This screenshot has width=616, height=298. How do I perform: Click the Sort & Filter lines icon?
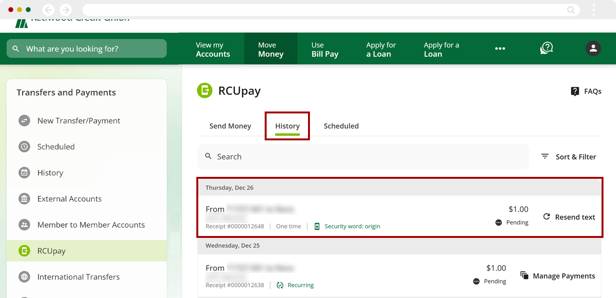click(x=545, y=156)
